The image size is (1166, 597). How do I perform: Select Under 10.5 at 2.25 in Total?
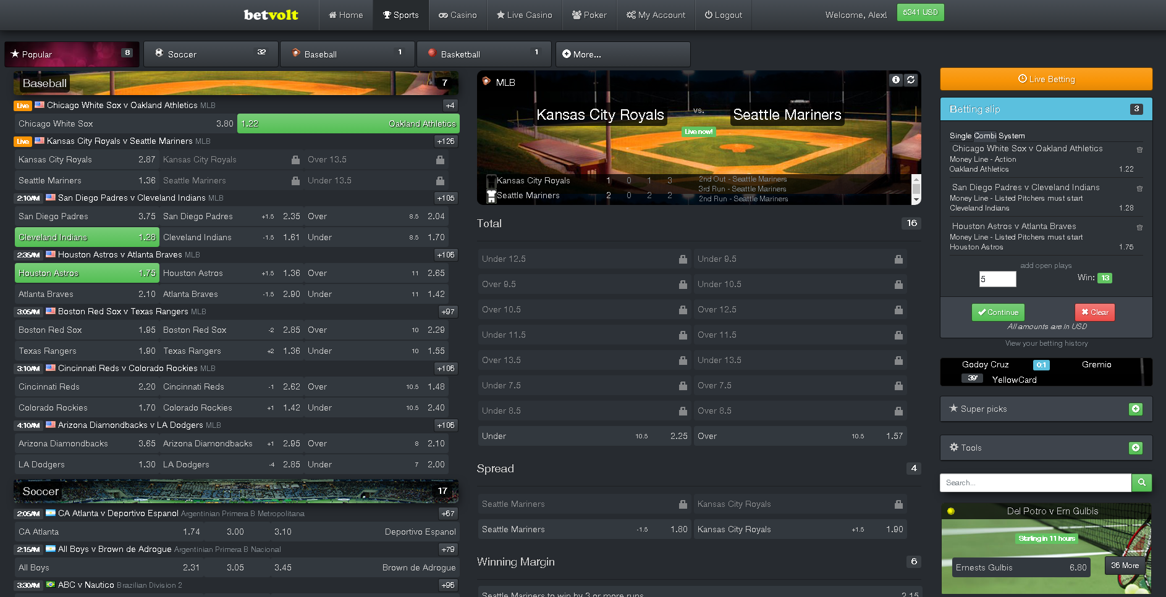tap(585, 436)
